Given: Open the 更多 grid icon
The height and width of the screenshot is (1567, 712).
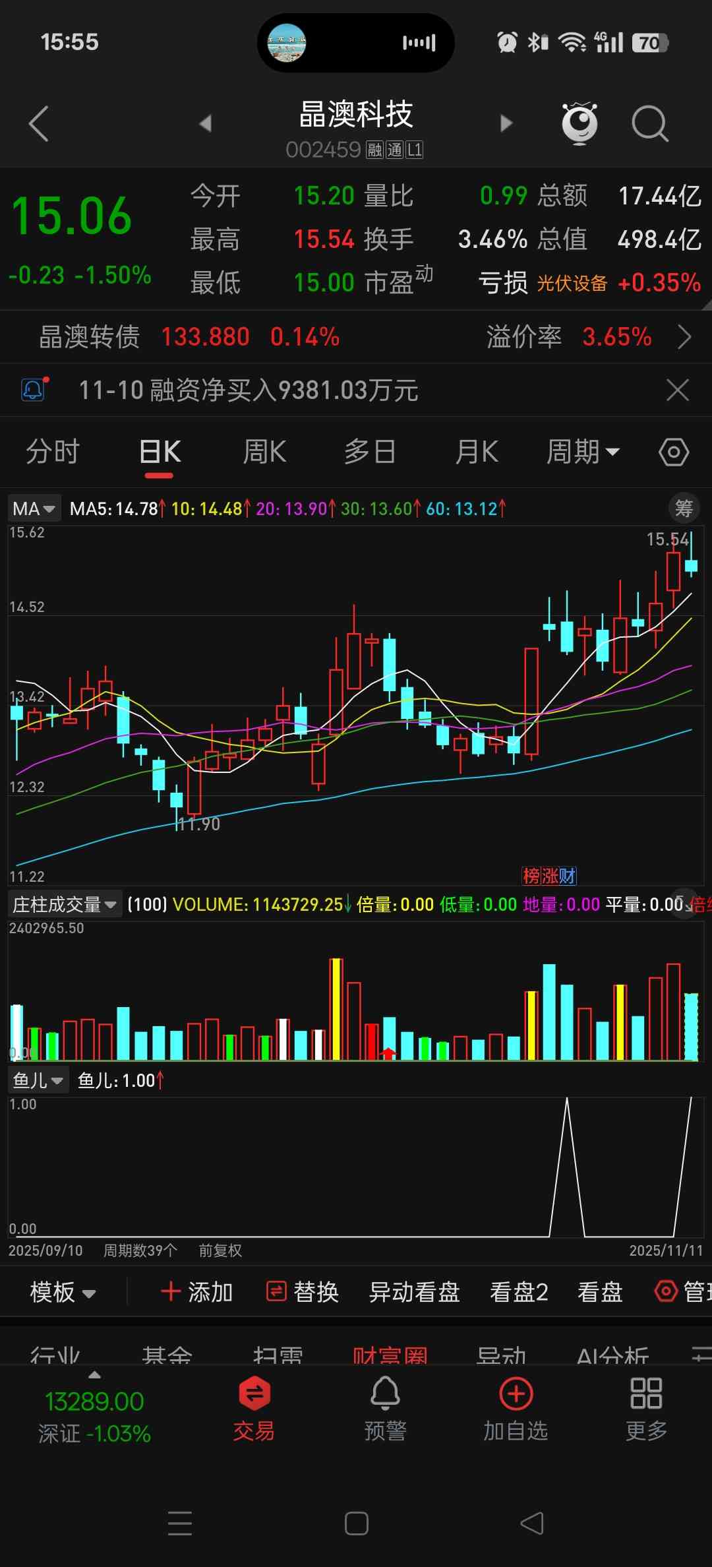Looking at the screenshot, I should (645, 1409).
